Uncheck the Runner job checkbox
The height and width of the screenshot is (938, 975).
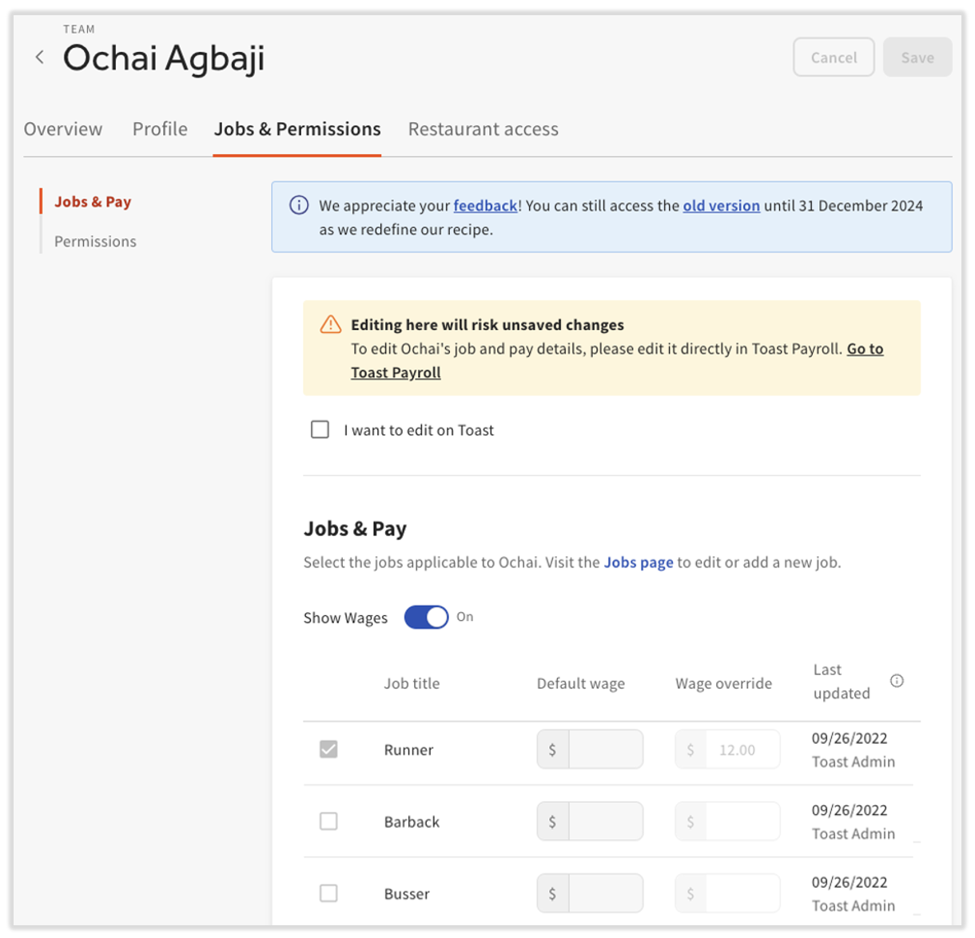tap(328, 749)
